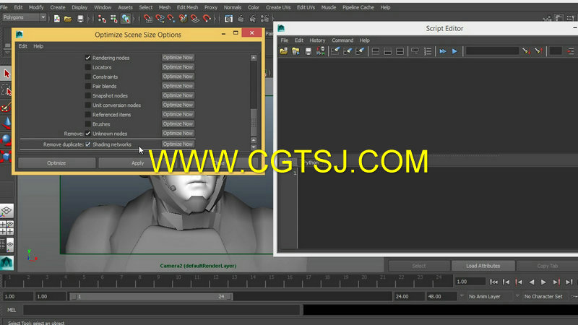Click the Clear History icon in Script Editor

click(335, 51)
